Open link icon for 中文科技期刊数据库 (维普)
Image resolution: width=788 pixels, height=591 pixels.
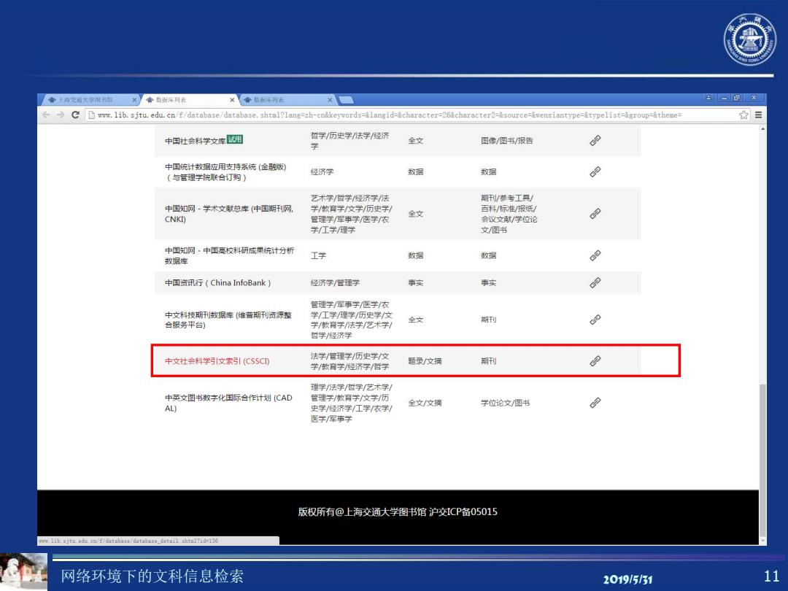(x=595, y=320)
